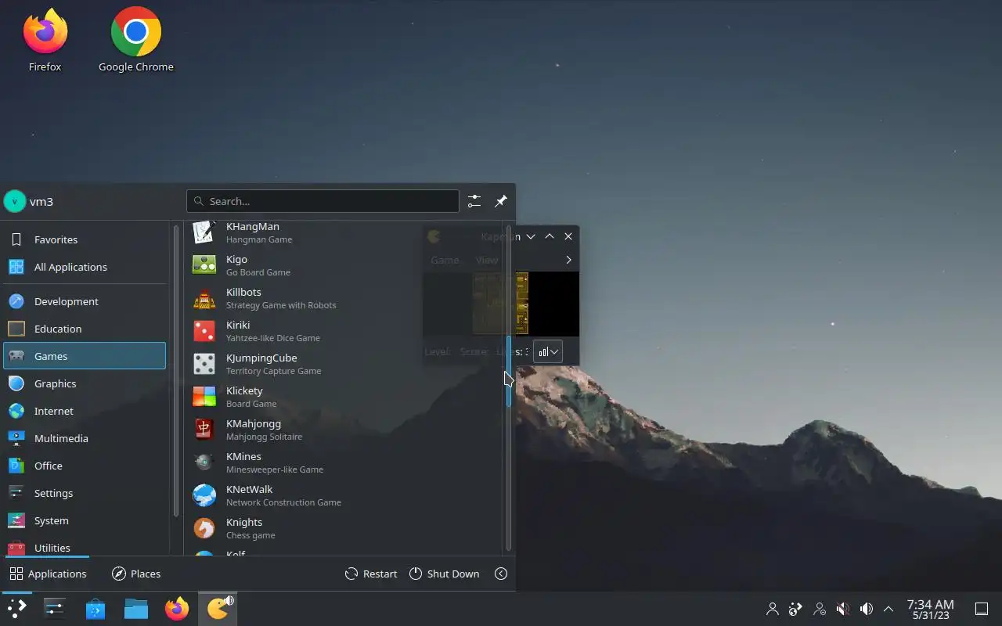This screenshot has width=1002, height=626.
Task: Open the Internet category
Action: [x=85, y=411]
